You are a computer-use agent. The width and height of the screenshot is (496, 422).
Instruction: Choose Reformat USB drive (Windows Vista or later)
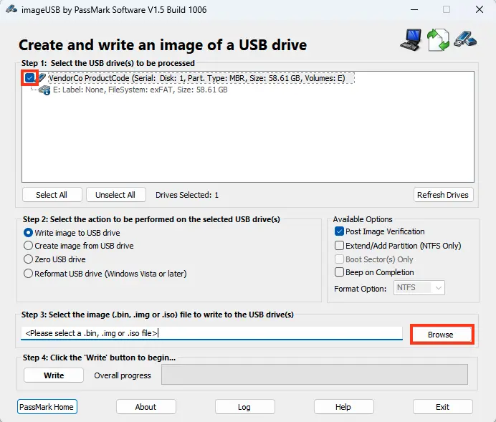pyautogui.click(x=105, y=274)
